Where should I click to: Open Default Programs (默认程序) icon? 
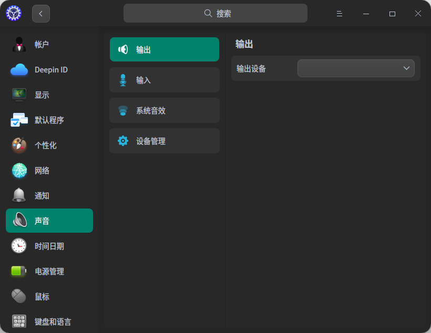(19, 120)
